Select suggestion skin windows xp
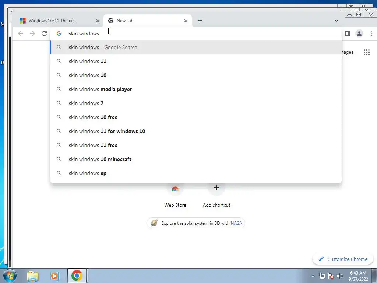The width and height of the screenshot is (377, 283). [196, 173]
